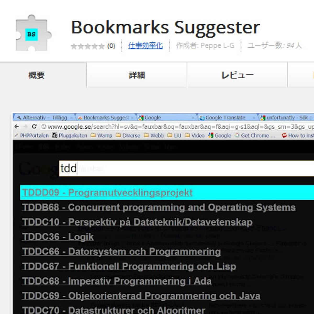Click the Pluggakuten bookmark

pos(70,136)
